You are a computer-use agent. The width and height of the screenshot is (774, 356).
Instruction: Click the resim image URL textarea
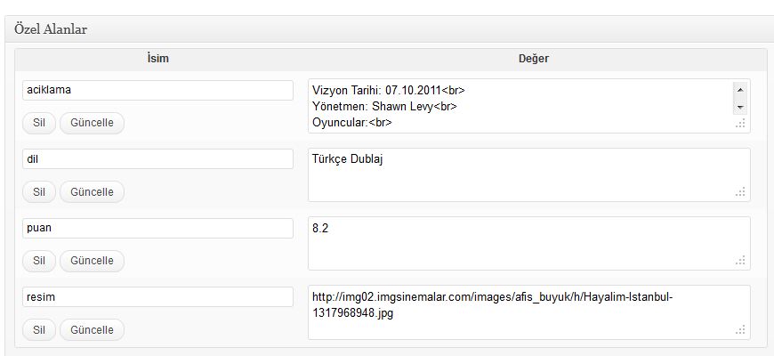click(529, 312)
